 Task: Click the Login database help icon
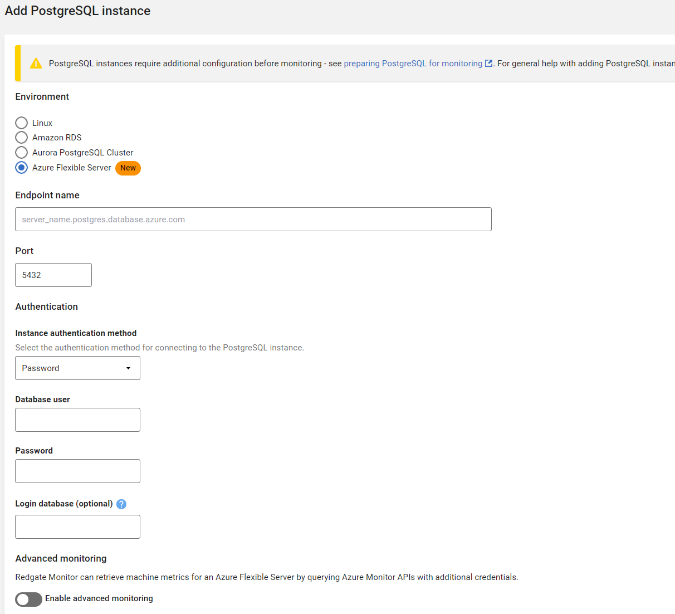(121, 504)
